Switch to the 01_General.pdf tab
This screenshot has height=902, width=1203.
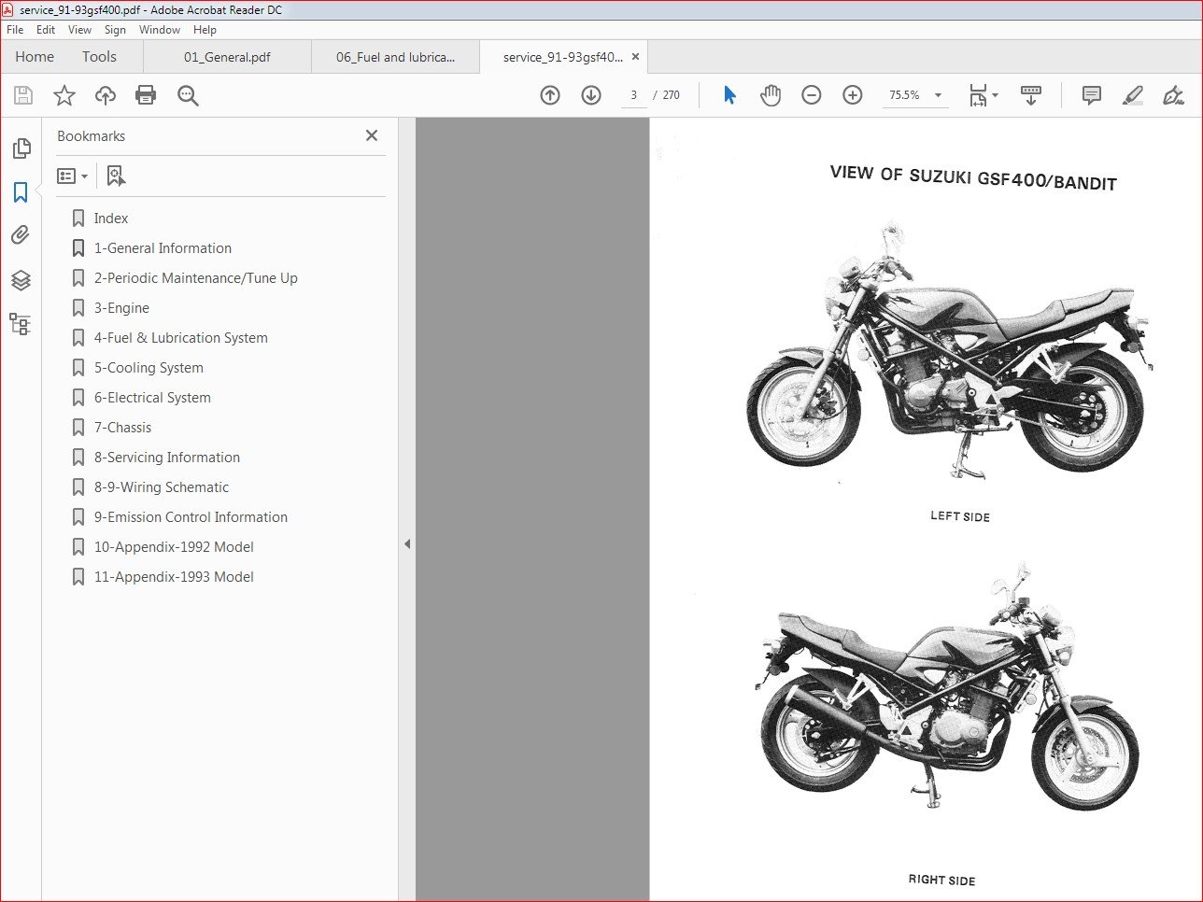pyautogui.click(x=227, y=57)
